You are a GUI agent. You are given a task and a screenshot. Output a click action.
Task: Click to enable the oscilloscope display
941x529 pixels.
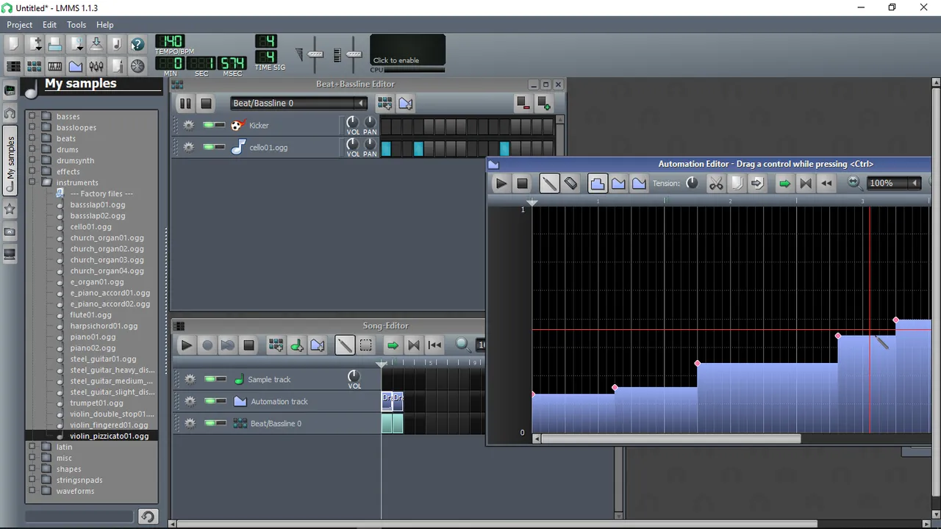407,50
